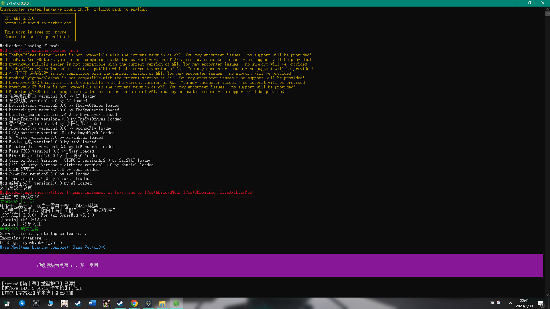Open the notification action center

click(x=541, y=303)
